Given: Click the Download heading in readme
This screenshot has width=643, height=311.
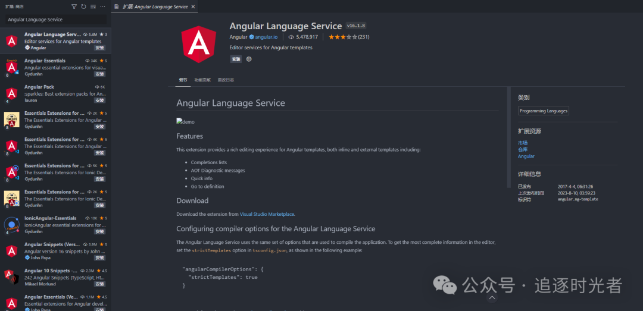Looking at the screenshot, I should click(192, 201).
